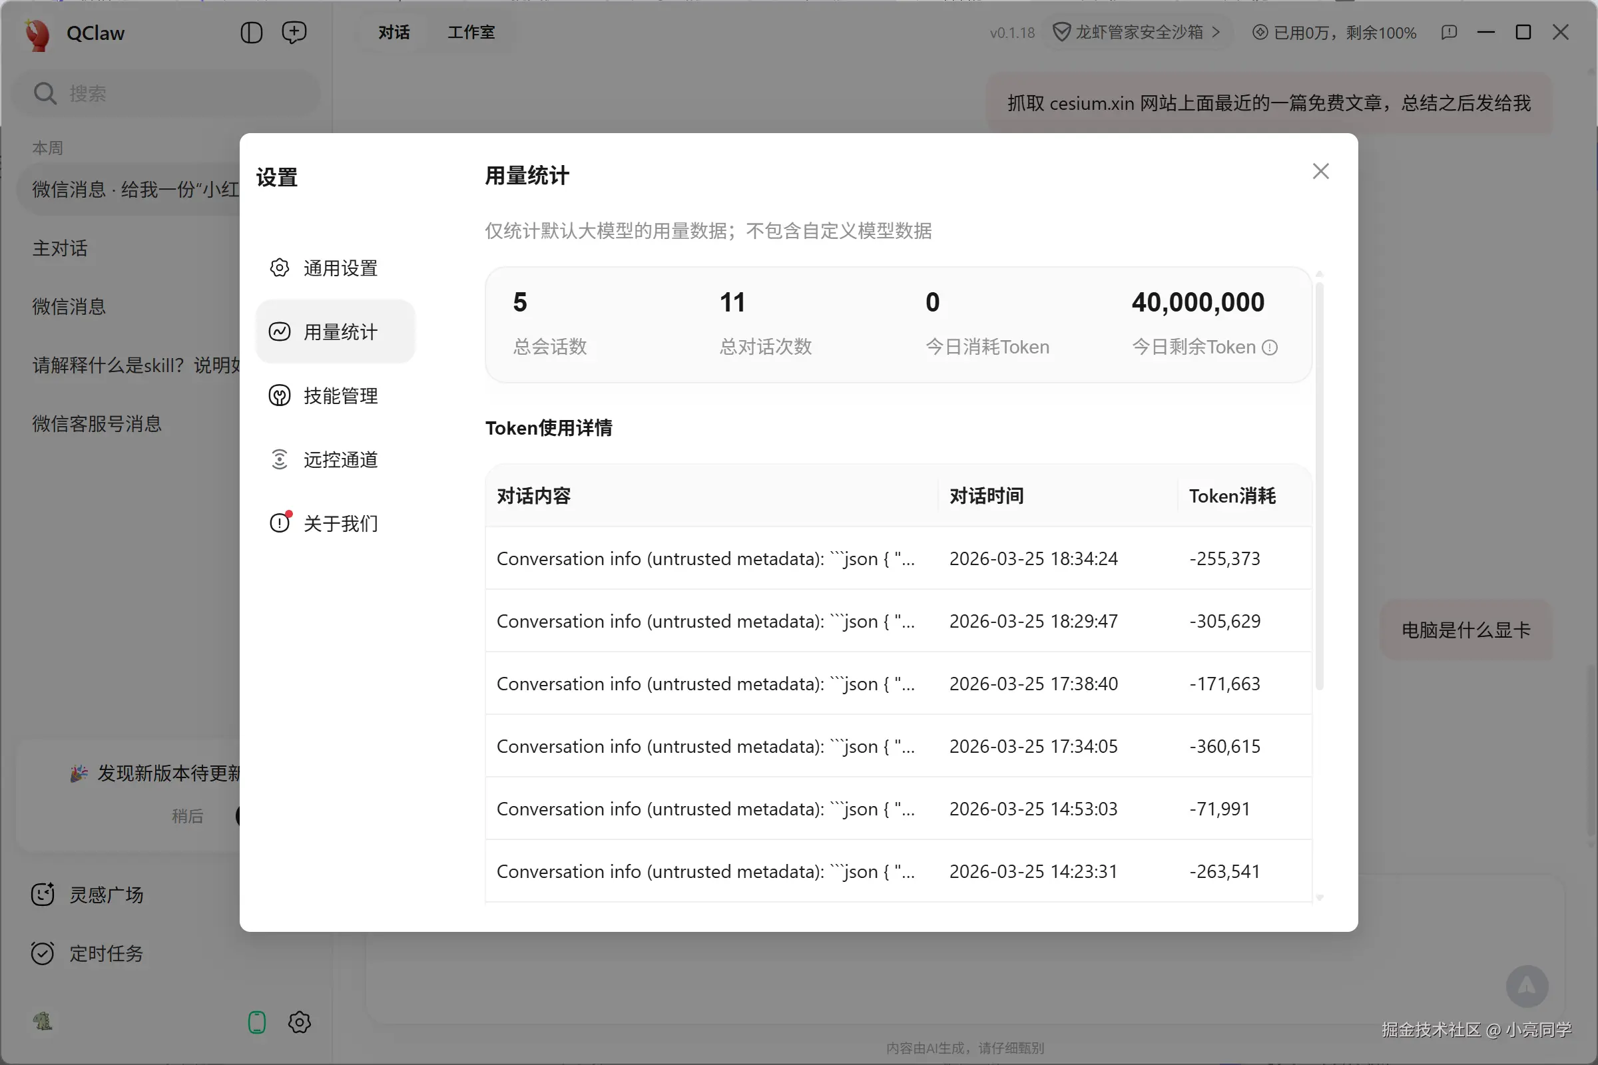Click the 稍后 button under the update banner

coord(188,816)
